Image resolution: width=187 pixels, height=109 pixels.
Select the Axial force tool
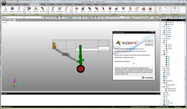click(x=66, y=10)
